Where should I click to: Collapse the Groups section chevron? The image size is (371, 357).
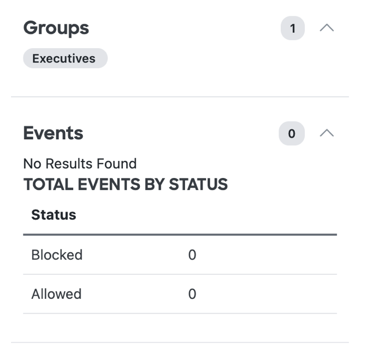[326, 28]
